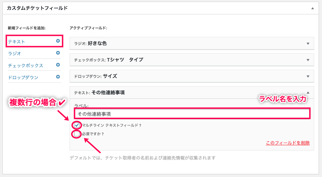Screen dimensions: 322x177
Task: Expand the ドロップダウン: サイズ field
Action: coord(308,76)
